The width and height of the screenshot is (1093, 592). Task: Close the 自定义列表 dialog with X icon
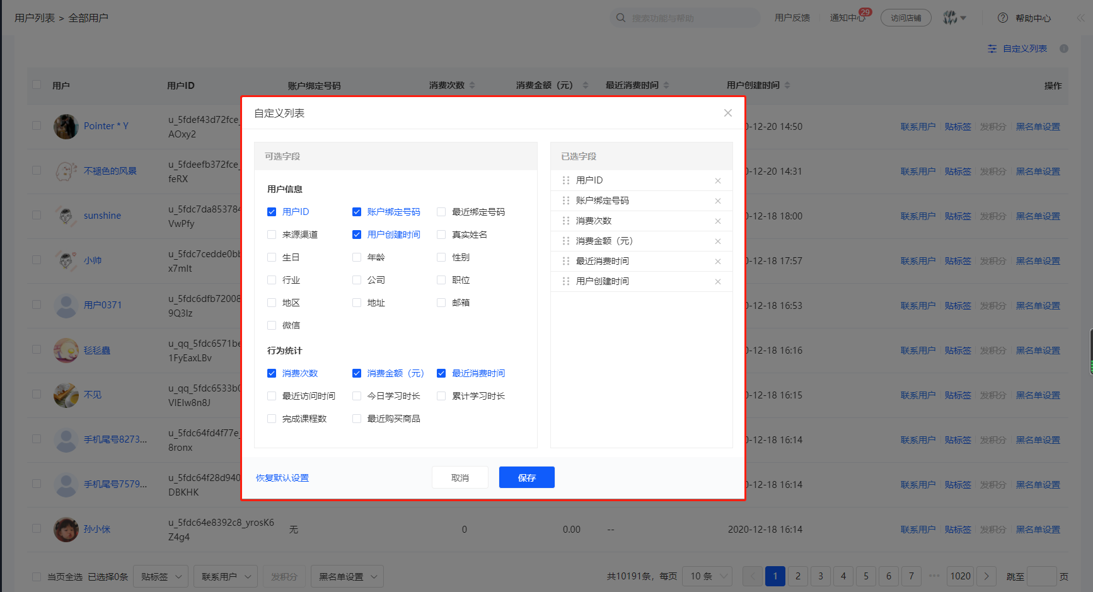[728, 113]
